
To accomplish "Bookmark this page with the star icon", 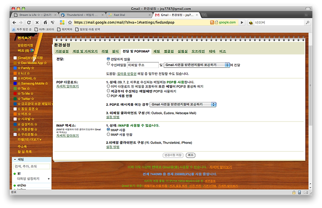I will [70, 22].
